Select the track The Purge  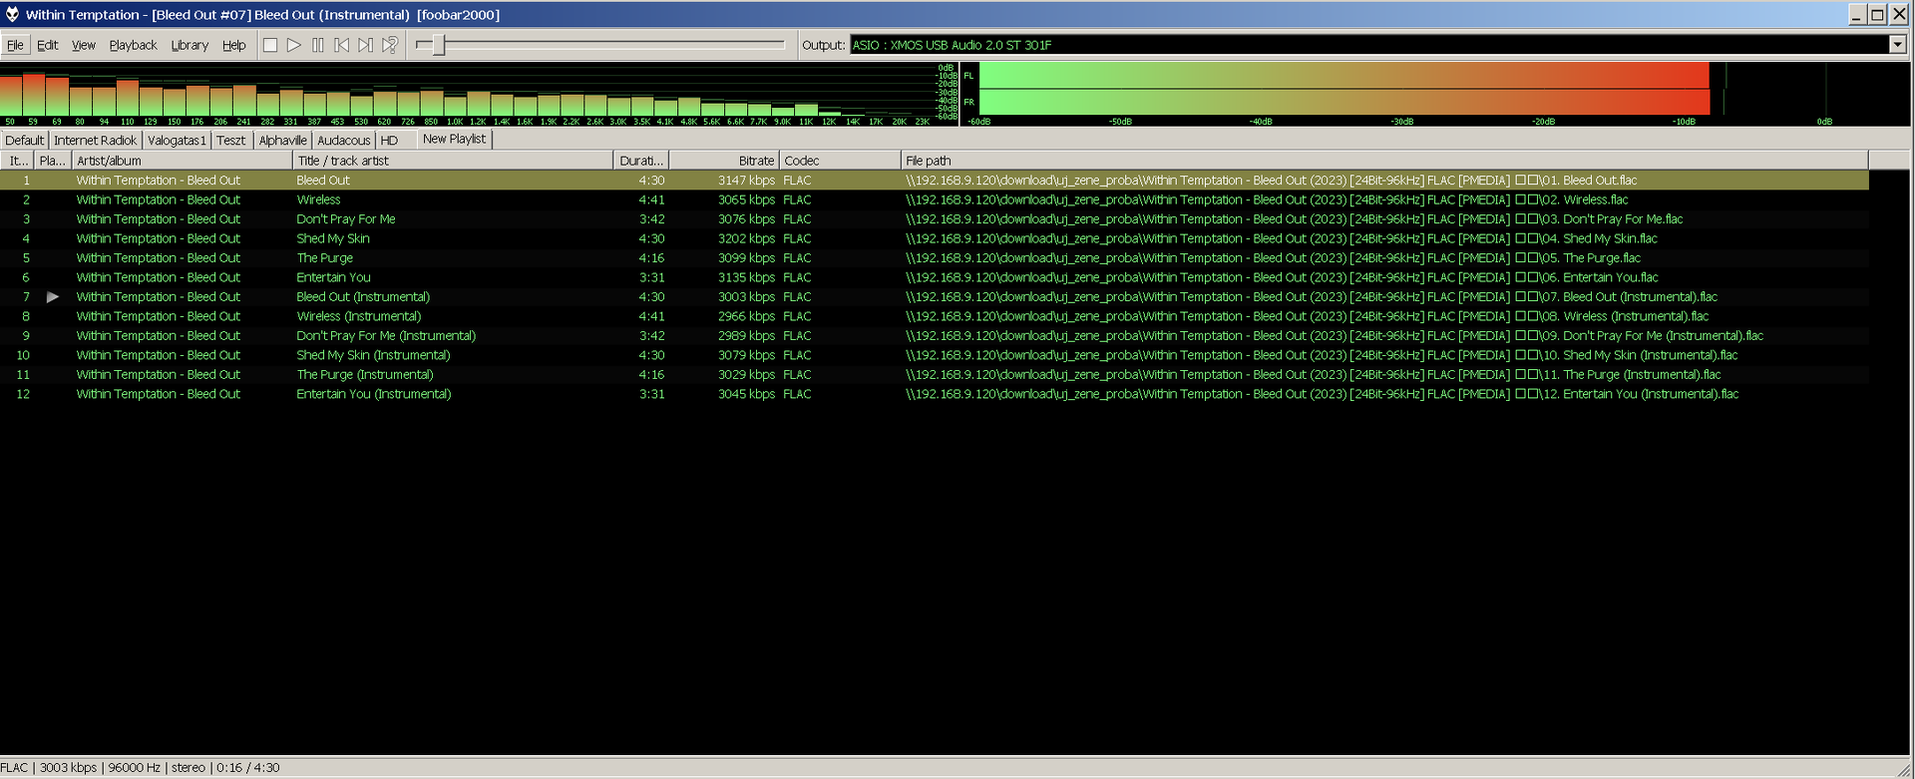click(x=324, y=258)
